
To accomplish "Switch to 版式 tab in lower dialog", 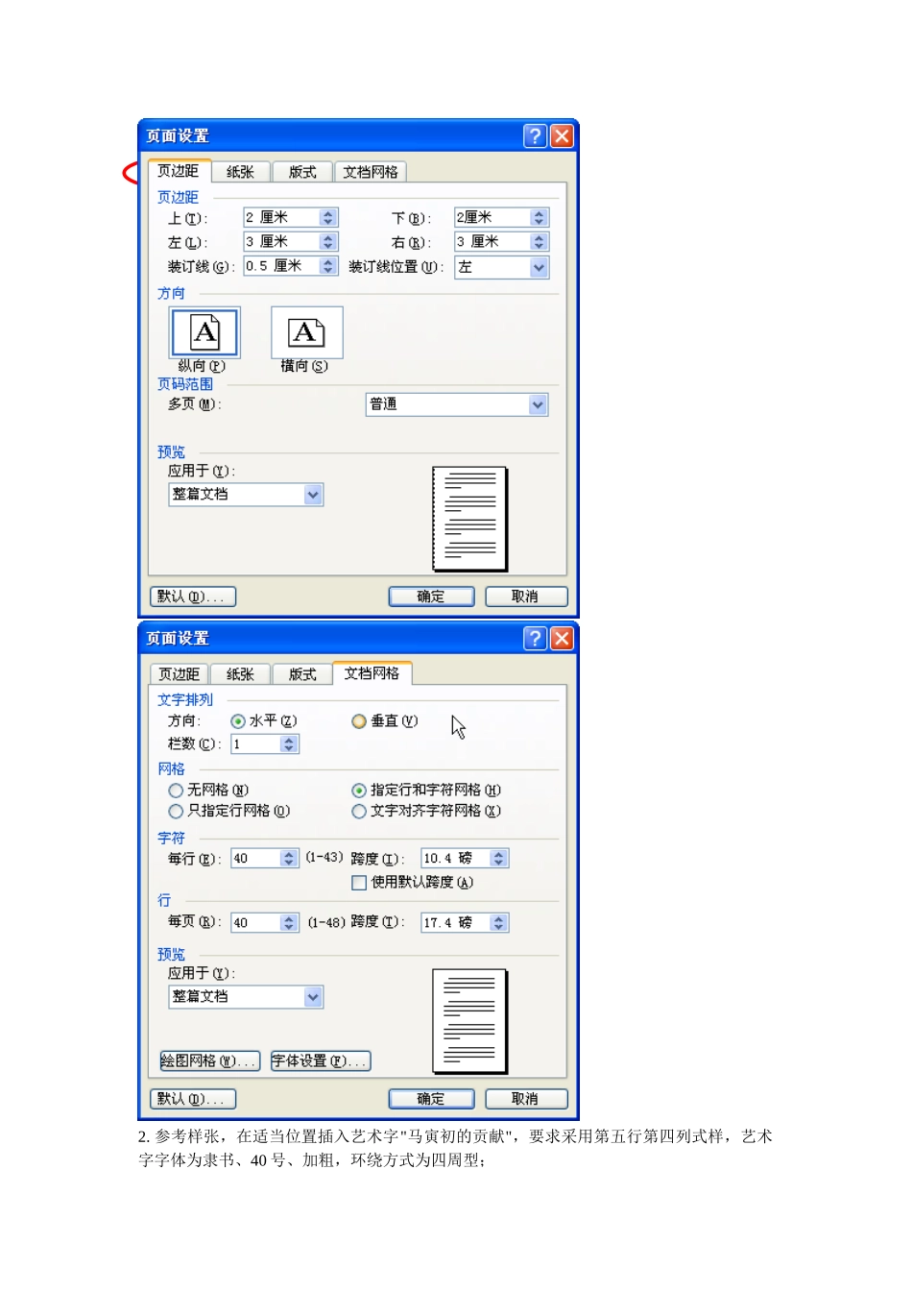I will tap(302, 674).
